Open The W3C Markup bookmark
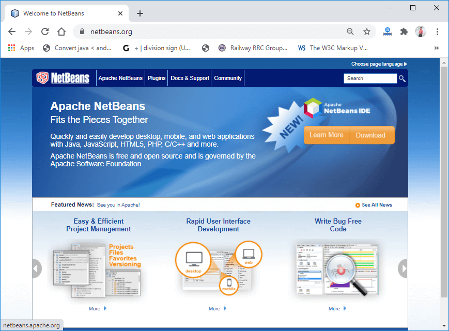449x331 pixels. pyautogui.click(x=333, y=48)
